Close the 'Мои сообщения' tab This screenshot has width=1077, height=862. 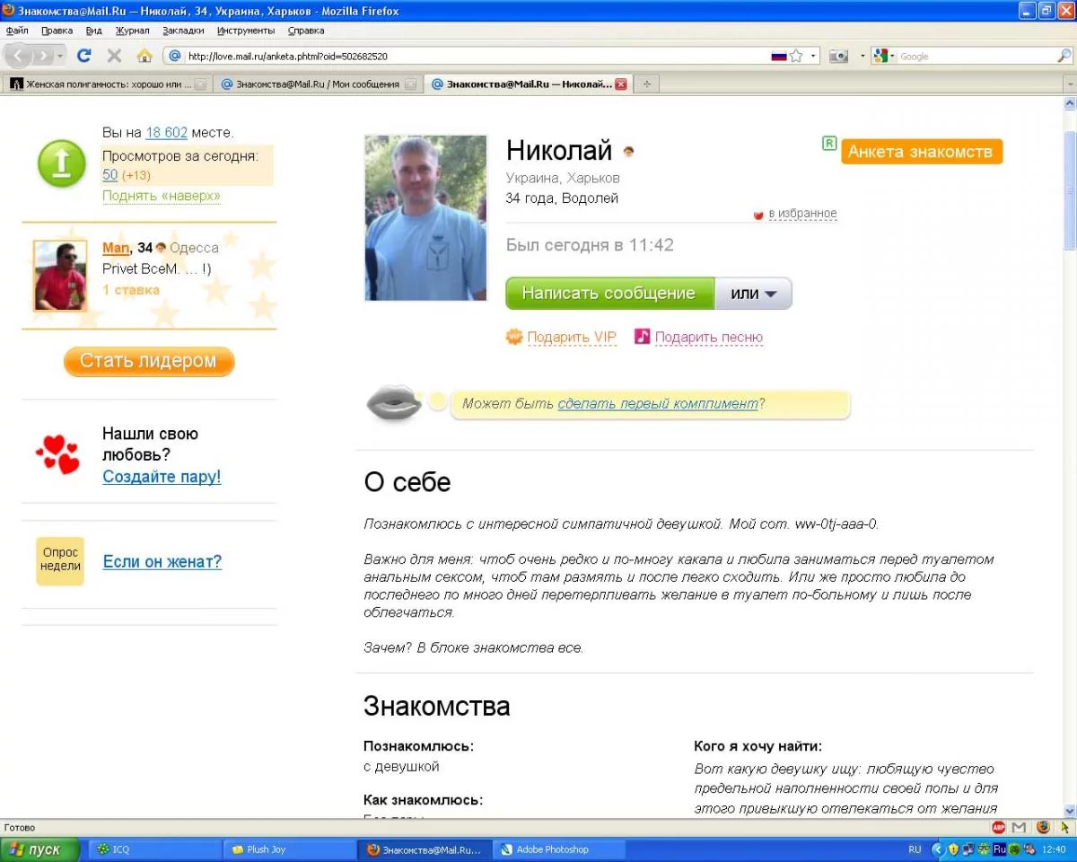(x=410, y=84)
